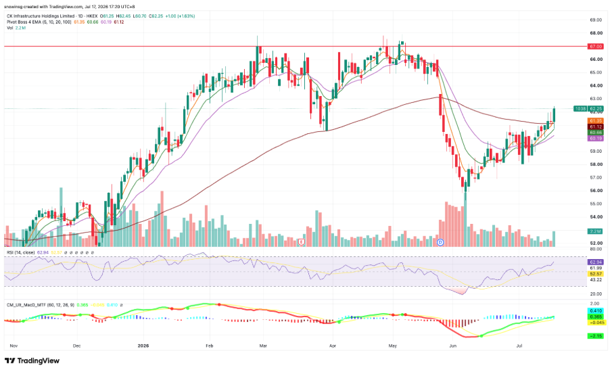Image resolution: width=612 pixels, height=374 pixels.
Task: Click the low value L60.70 in header
Action: [x=139, y=16]
